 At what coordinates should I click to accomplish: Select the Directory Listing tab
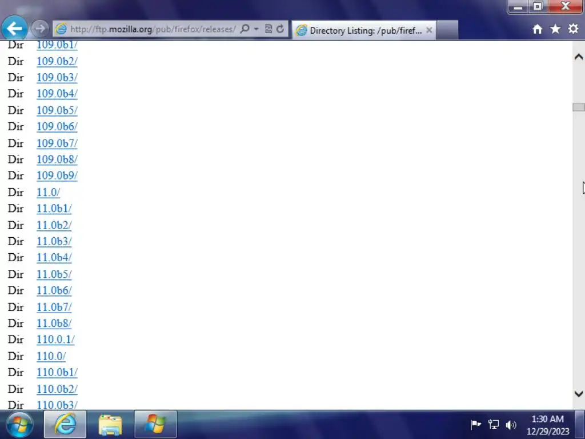[364, 30]
